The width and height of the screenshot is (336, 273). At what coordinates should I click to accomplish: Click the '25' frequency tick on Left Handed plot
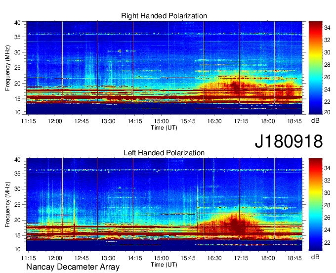pyautogui.click(x=17, y=205)
